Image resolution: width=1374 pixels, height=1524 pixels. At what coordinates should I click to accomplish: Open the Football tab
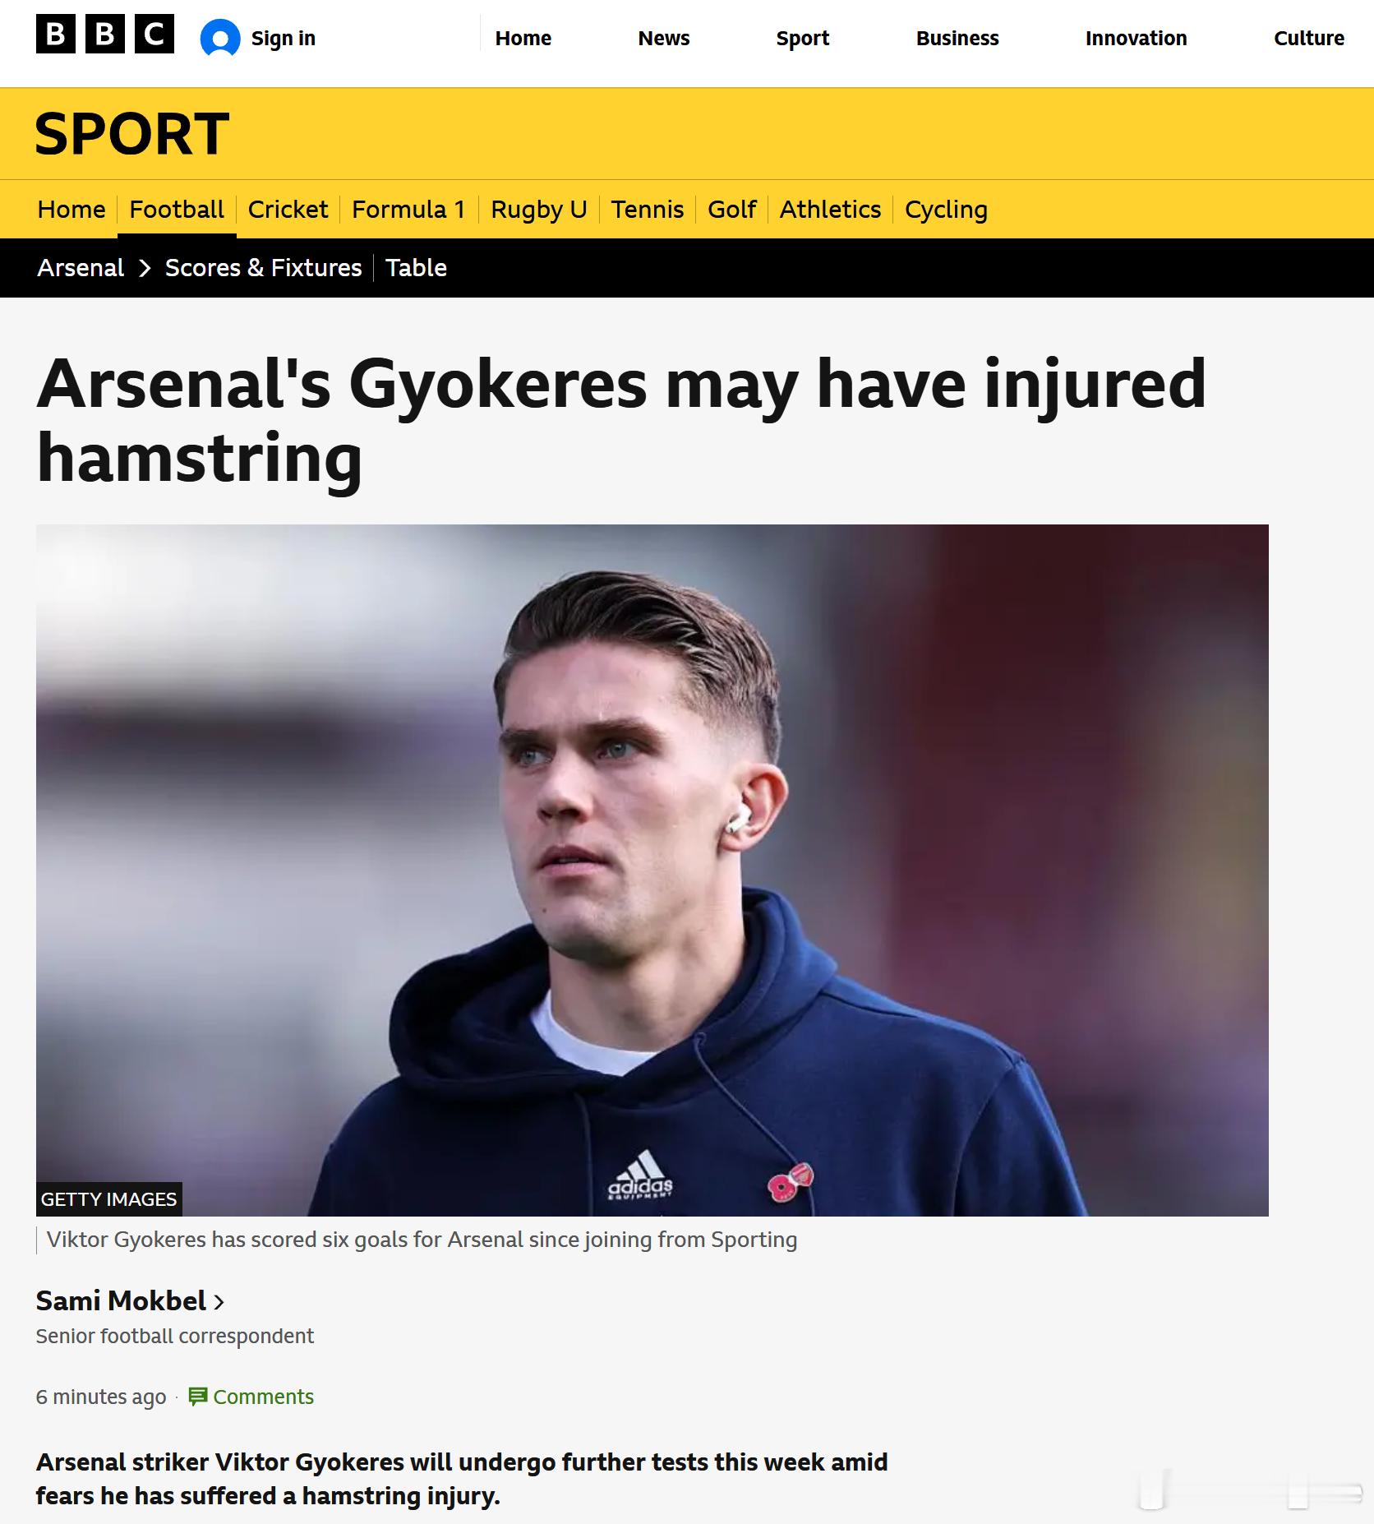177,210
